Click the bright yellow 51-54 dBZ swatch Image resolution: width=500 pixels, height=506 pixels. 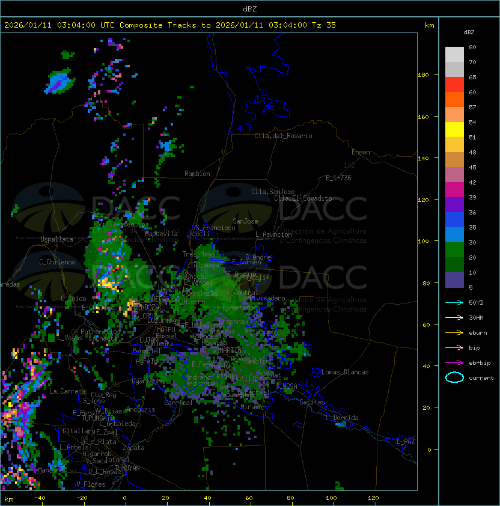pos(454,129)
